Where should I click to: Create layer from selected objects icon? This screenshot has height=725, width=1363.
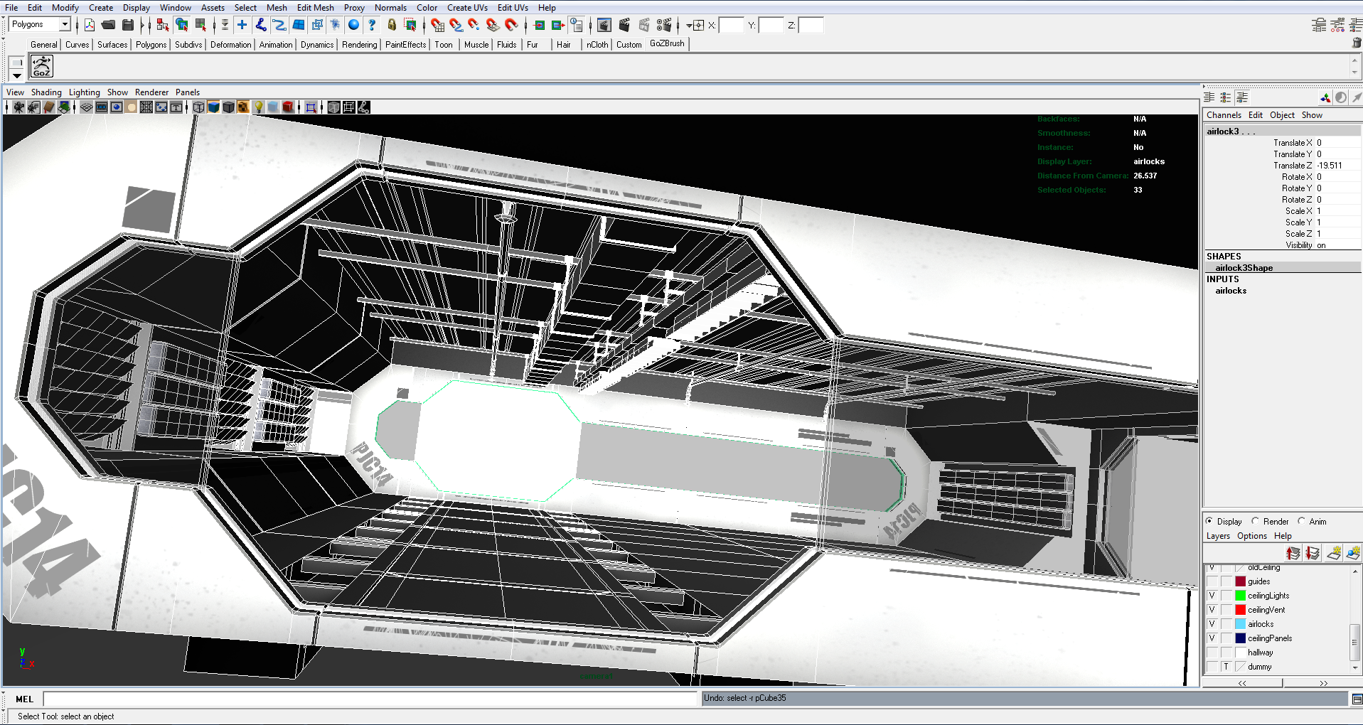[1353, 553]
